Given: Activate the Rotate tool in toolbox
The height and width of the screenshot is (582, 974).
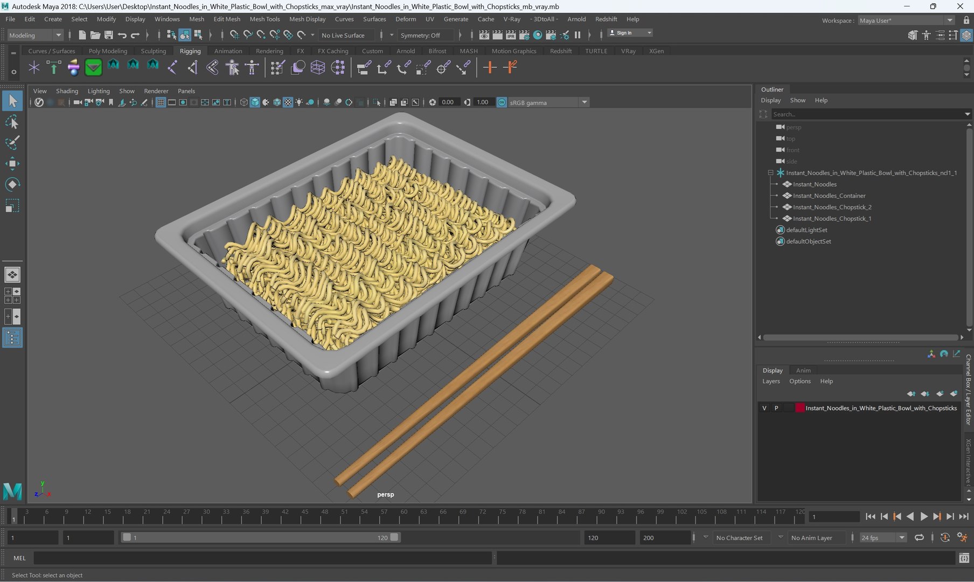Looking at the screenshot, I should click(x=12, y=184).
